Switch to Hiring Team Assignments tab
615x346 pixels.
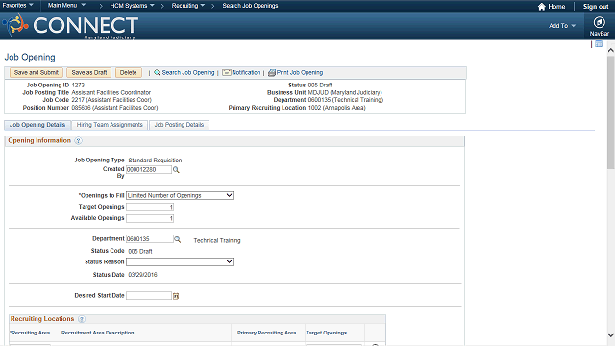(110, 125)
